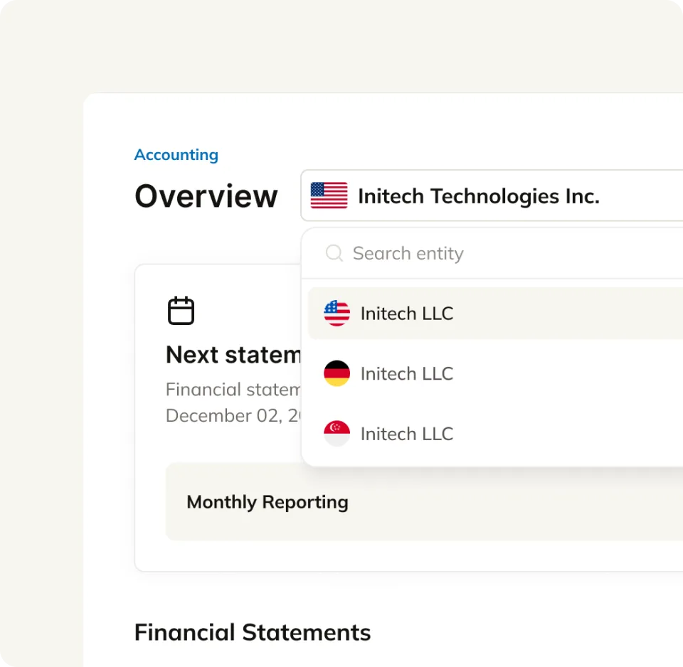Click the German flag icon in the list
The width and height of the screenshot is (683, 667).
point(337,373)
